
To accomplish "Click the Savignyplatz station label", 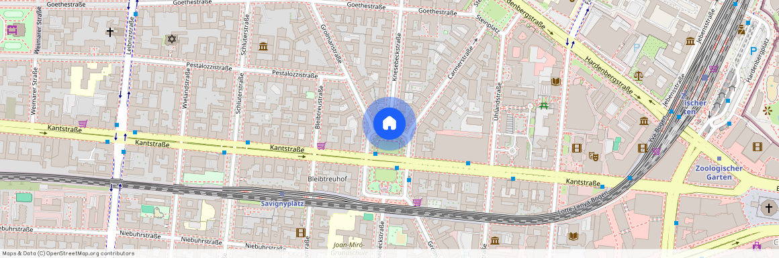I will 282,204.
